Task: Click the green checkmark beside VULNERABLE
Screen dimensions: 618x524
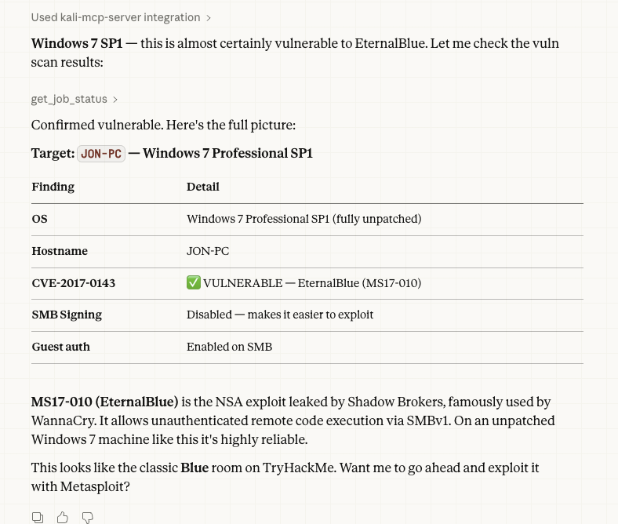Action: coord(193,283)
